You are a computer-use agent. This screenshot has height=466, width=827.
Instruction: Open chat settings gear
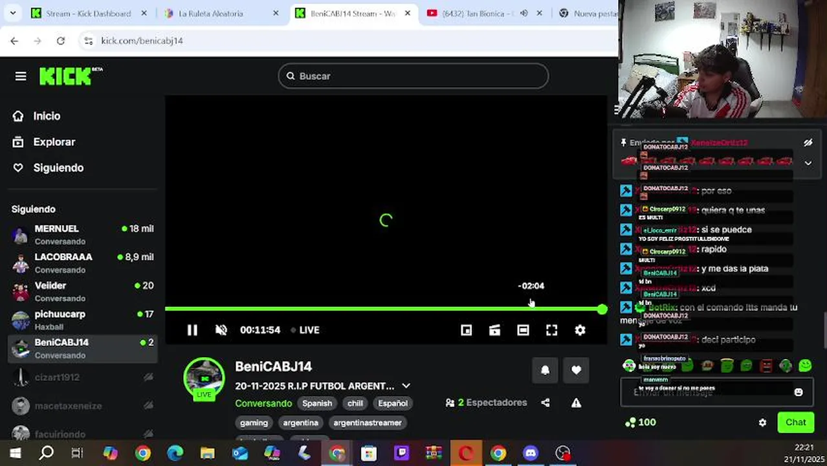[762, 423]
